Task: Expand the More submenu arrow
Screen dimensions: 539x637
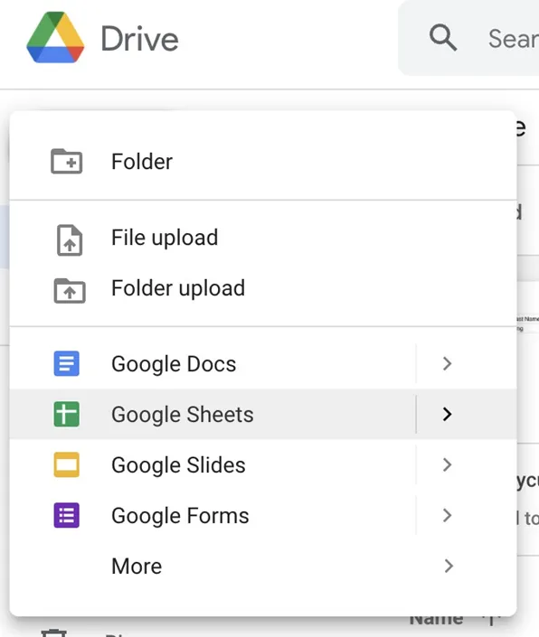Action: (x=449, y=566)
